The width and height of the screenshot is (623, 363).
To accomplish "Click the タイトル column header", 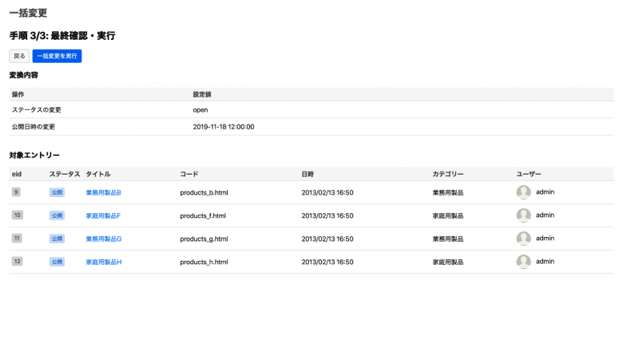I will (98, 174).
